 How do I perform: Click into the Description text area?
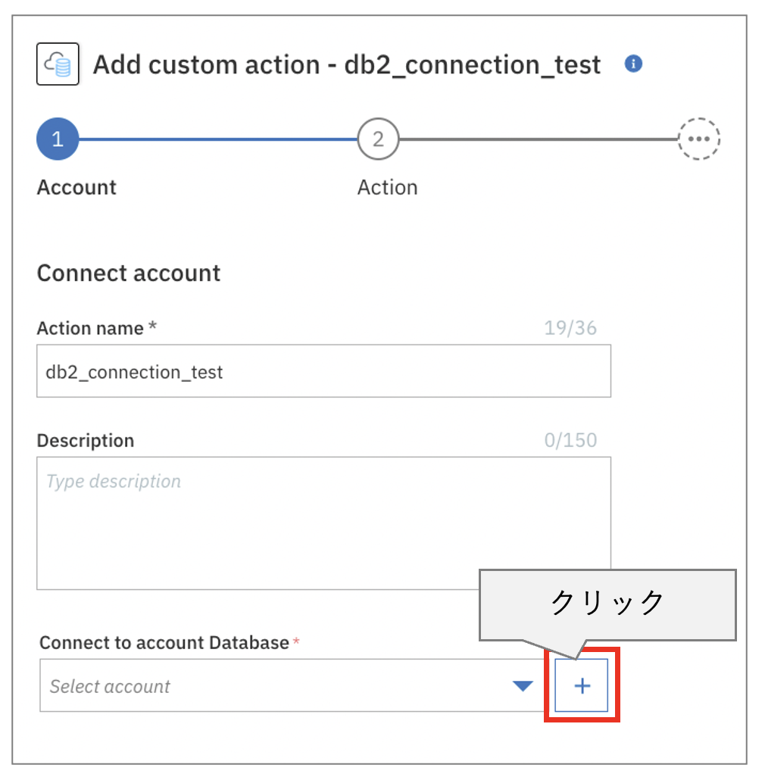323,523
